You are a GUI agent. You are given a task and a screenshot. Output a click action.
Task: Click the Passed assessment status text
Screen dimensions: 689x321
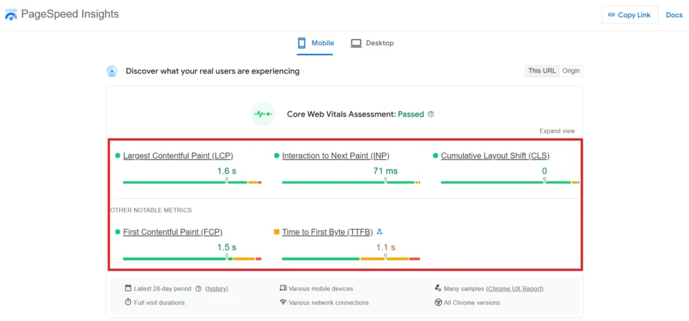411,114
